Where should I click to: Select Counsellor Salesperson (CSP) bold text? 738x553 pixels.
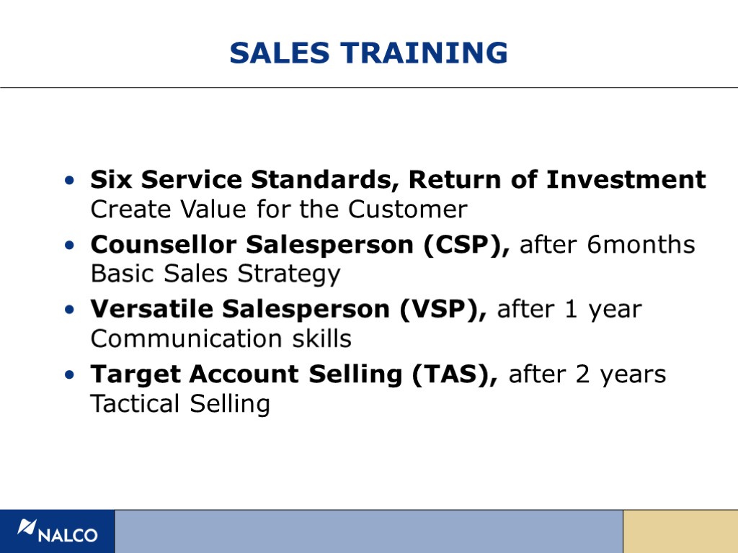coord(301,245)
